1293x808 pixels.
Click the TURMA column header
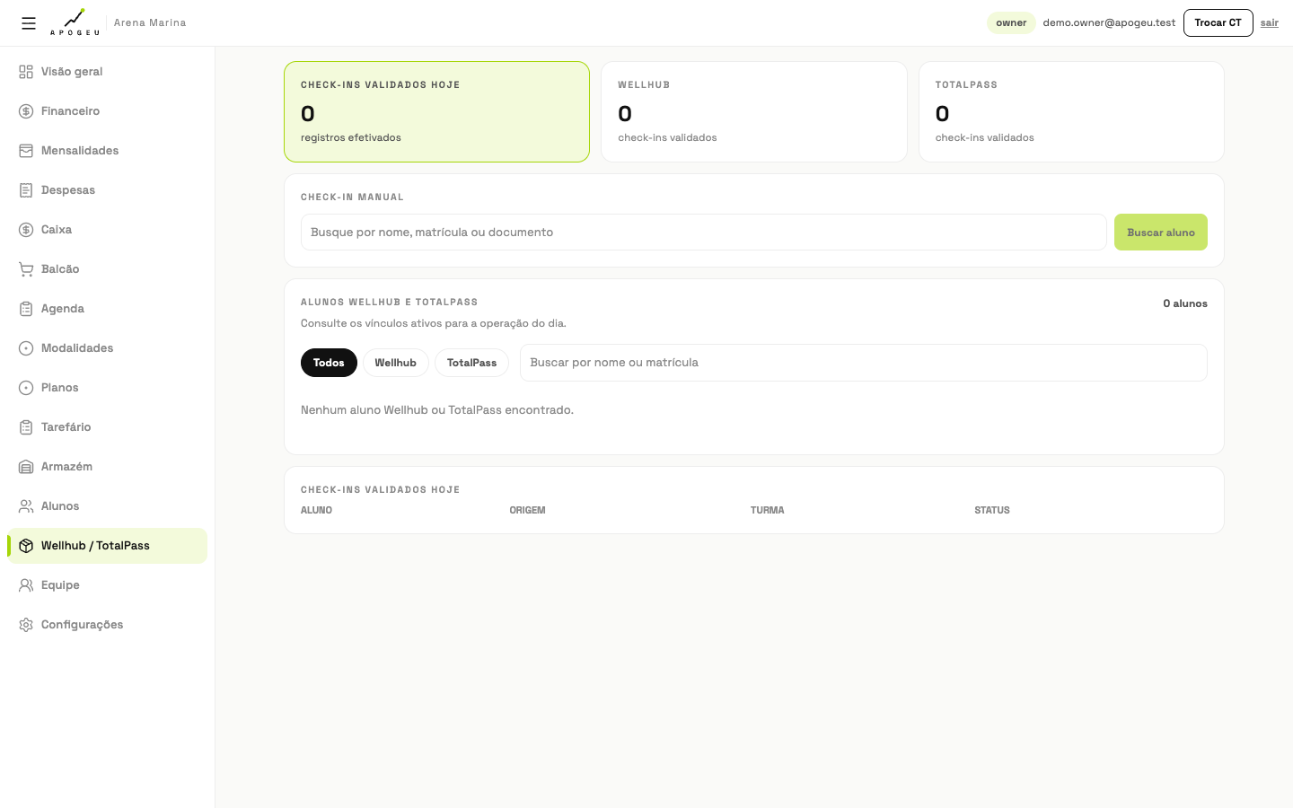768,510
